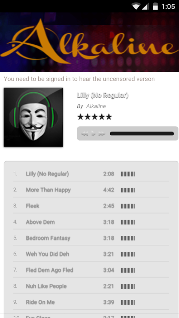The height and width of the screenshot is (318, 179).
Task: Click the Alkaline artist name link
Action: (96, 106)
